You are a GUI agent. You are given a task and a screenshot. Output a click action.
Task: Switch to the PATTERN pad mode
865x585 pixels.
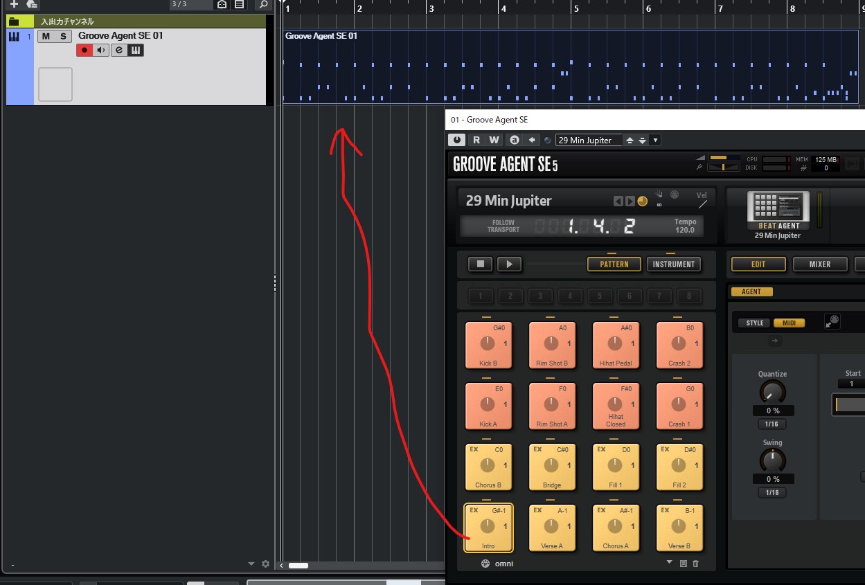tap(614, 264)
